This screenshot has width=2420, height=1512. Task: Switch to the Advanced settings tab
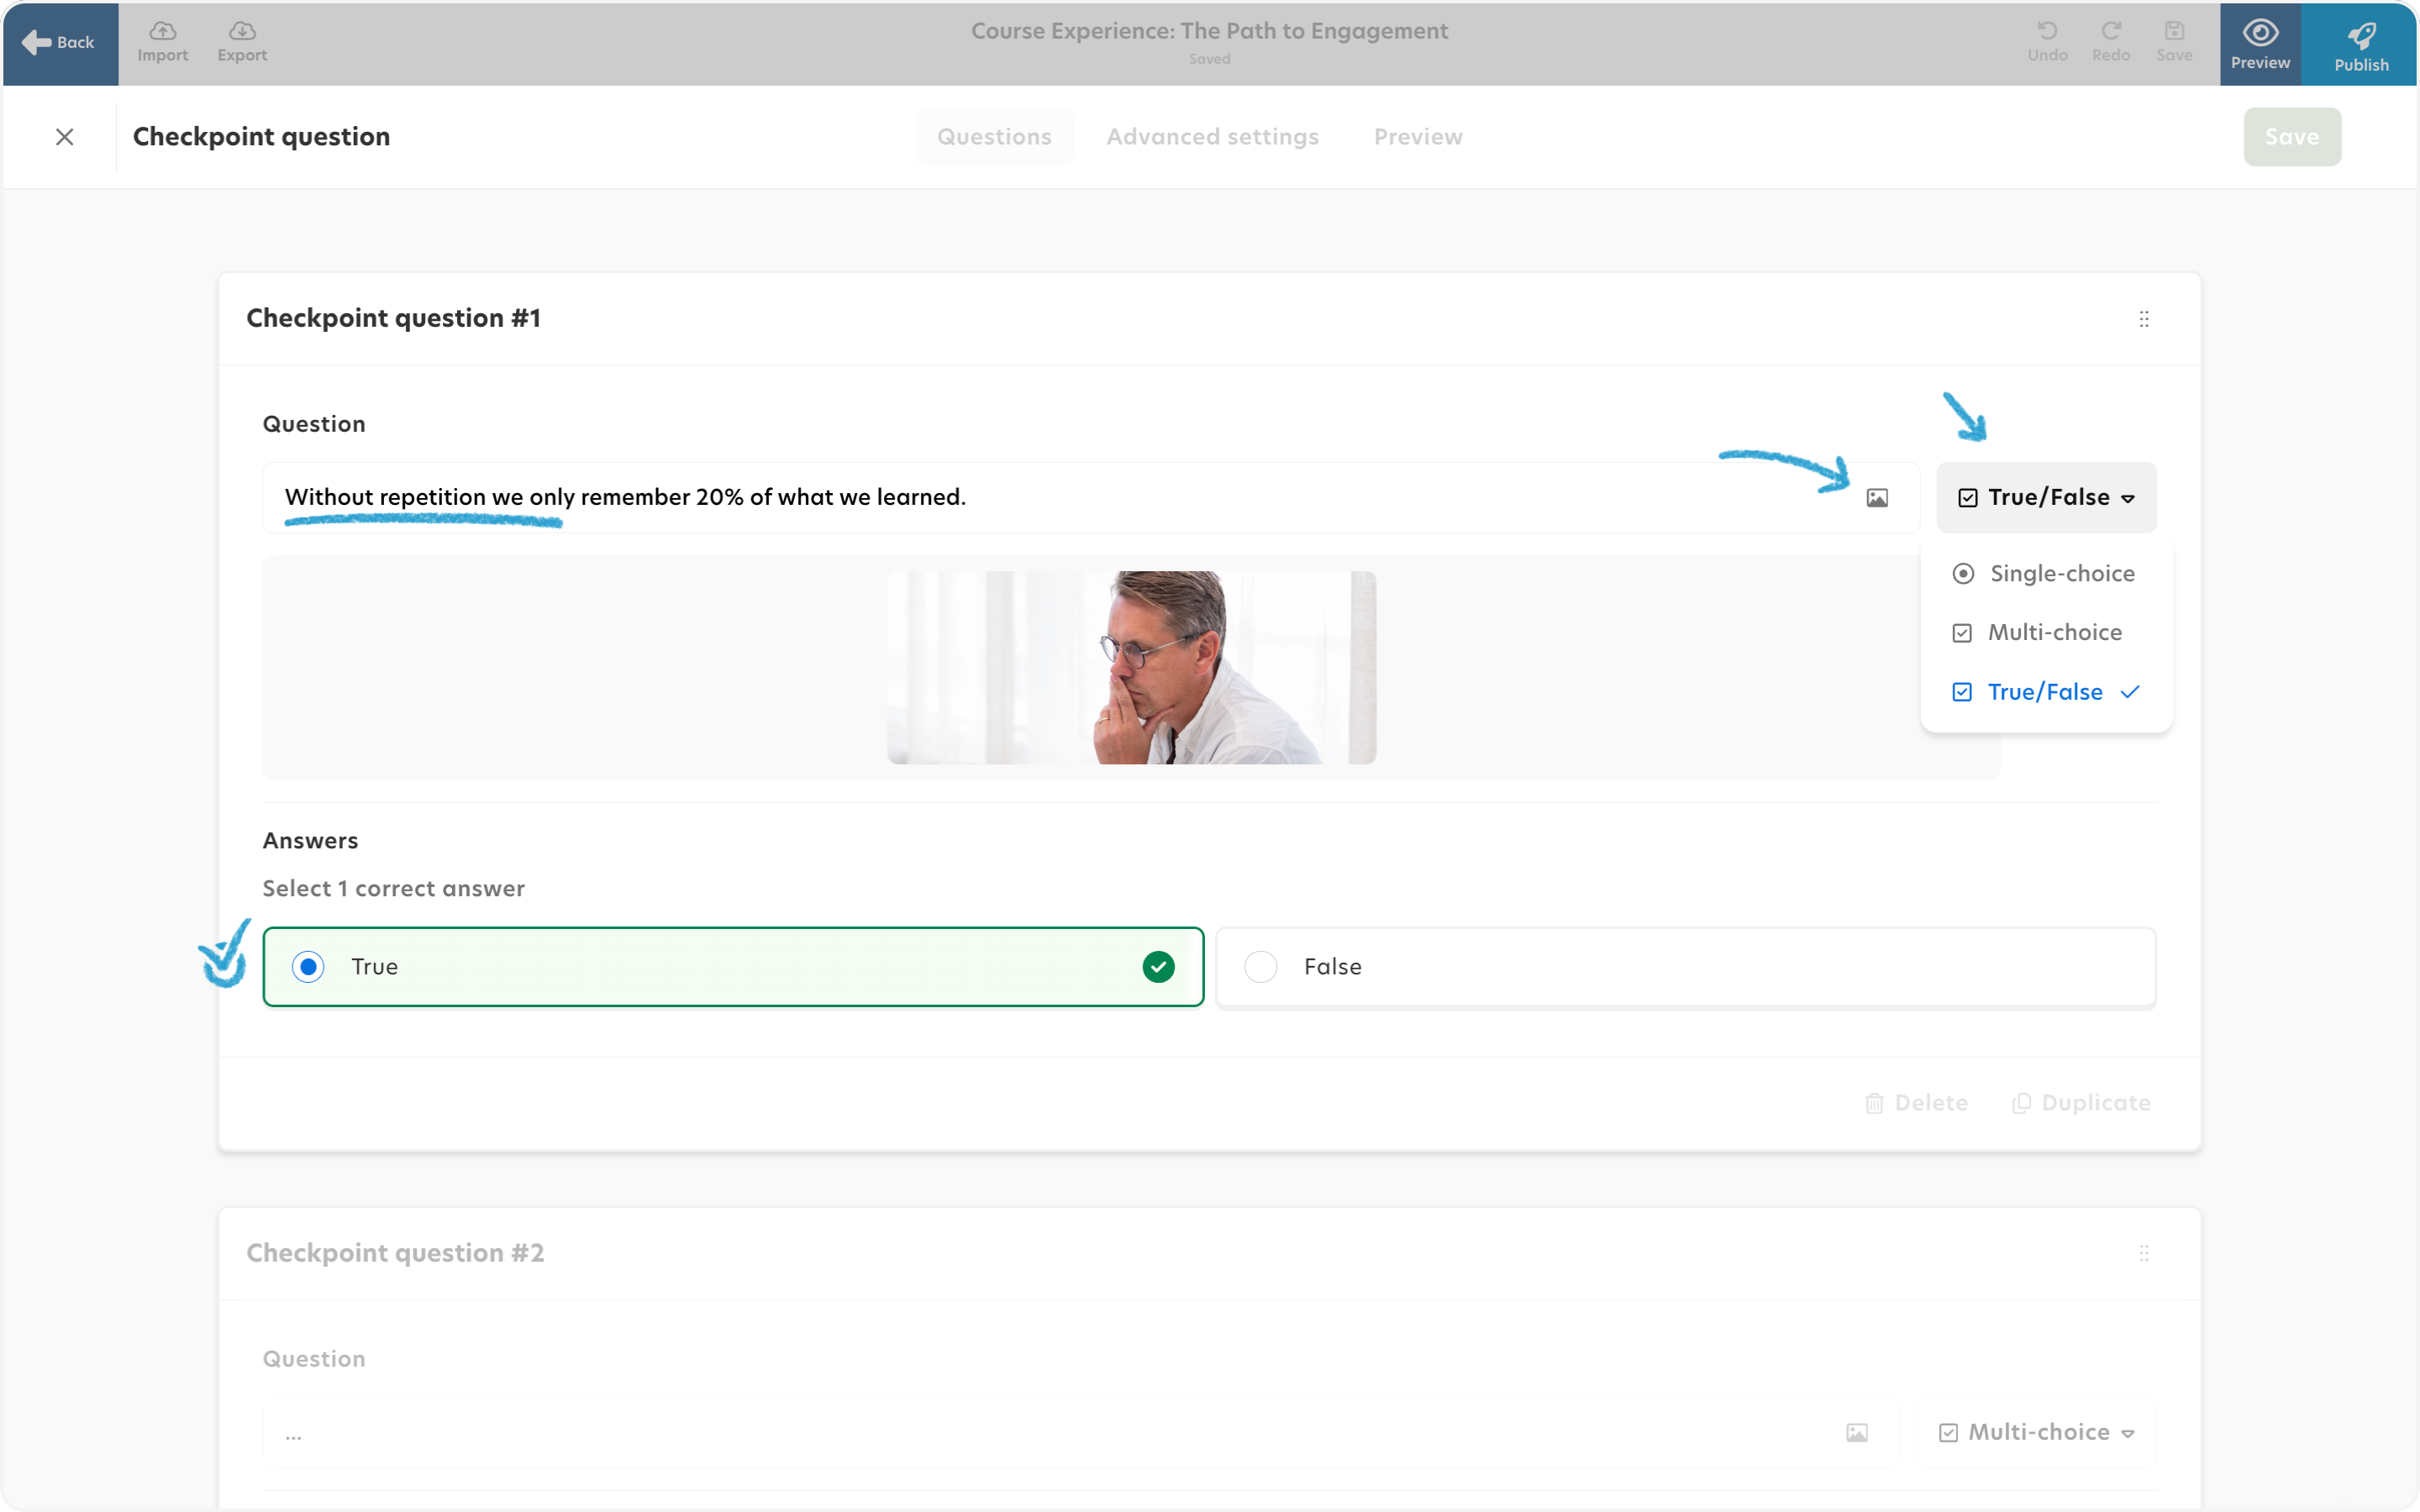(1212, 137)
